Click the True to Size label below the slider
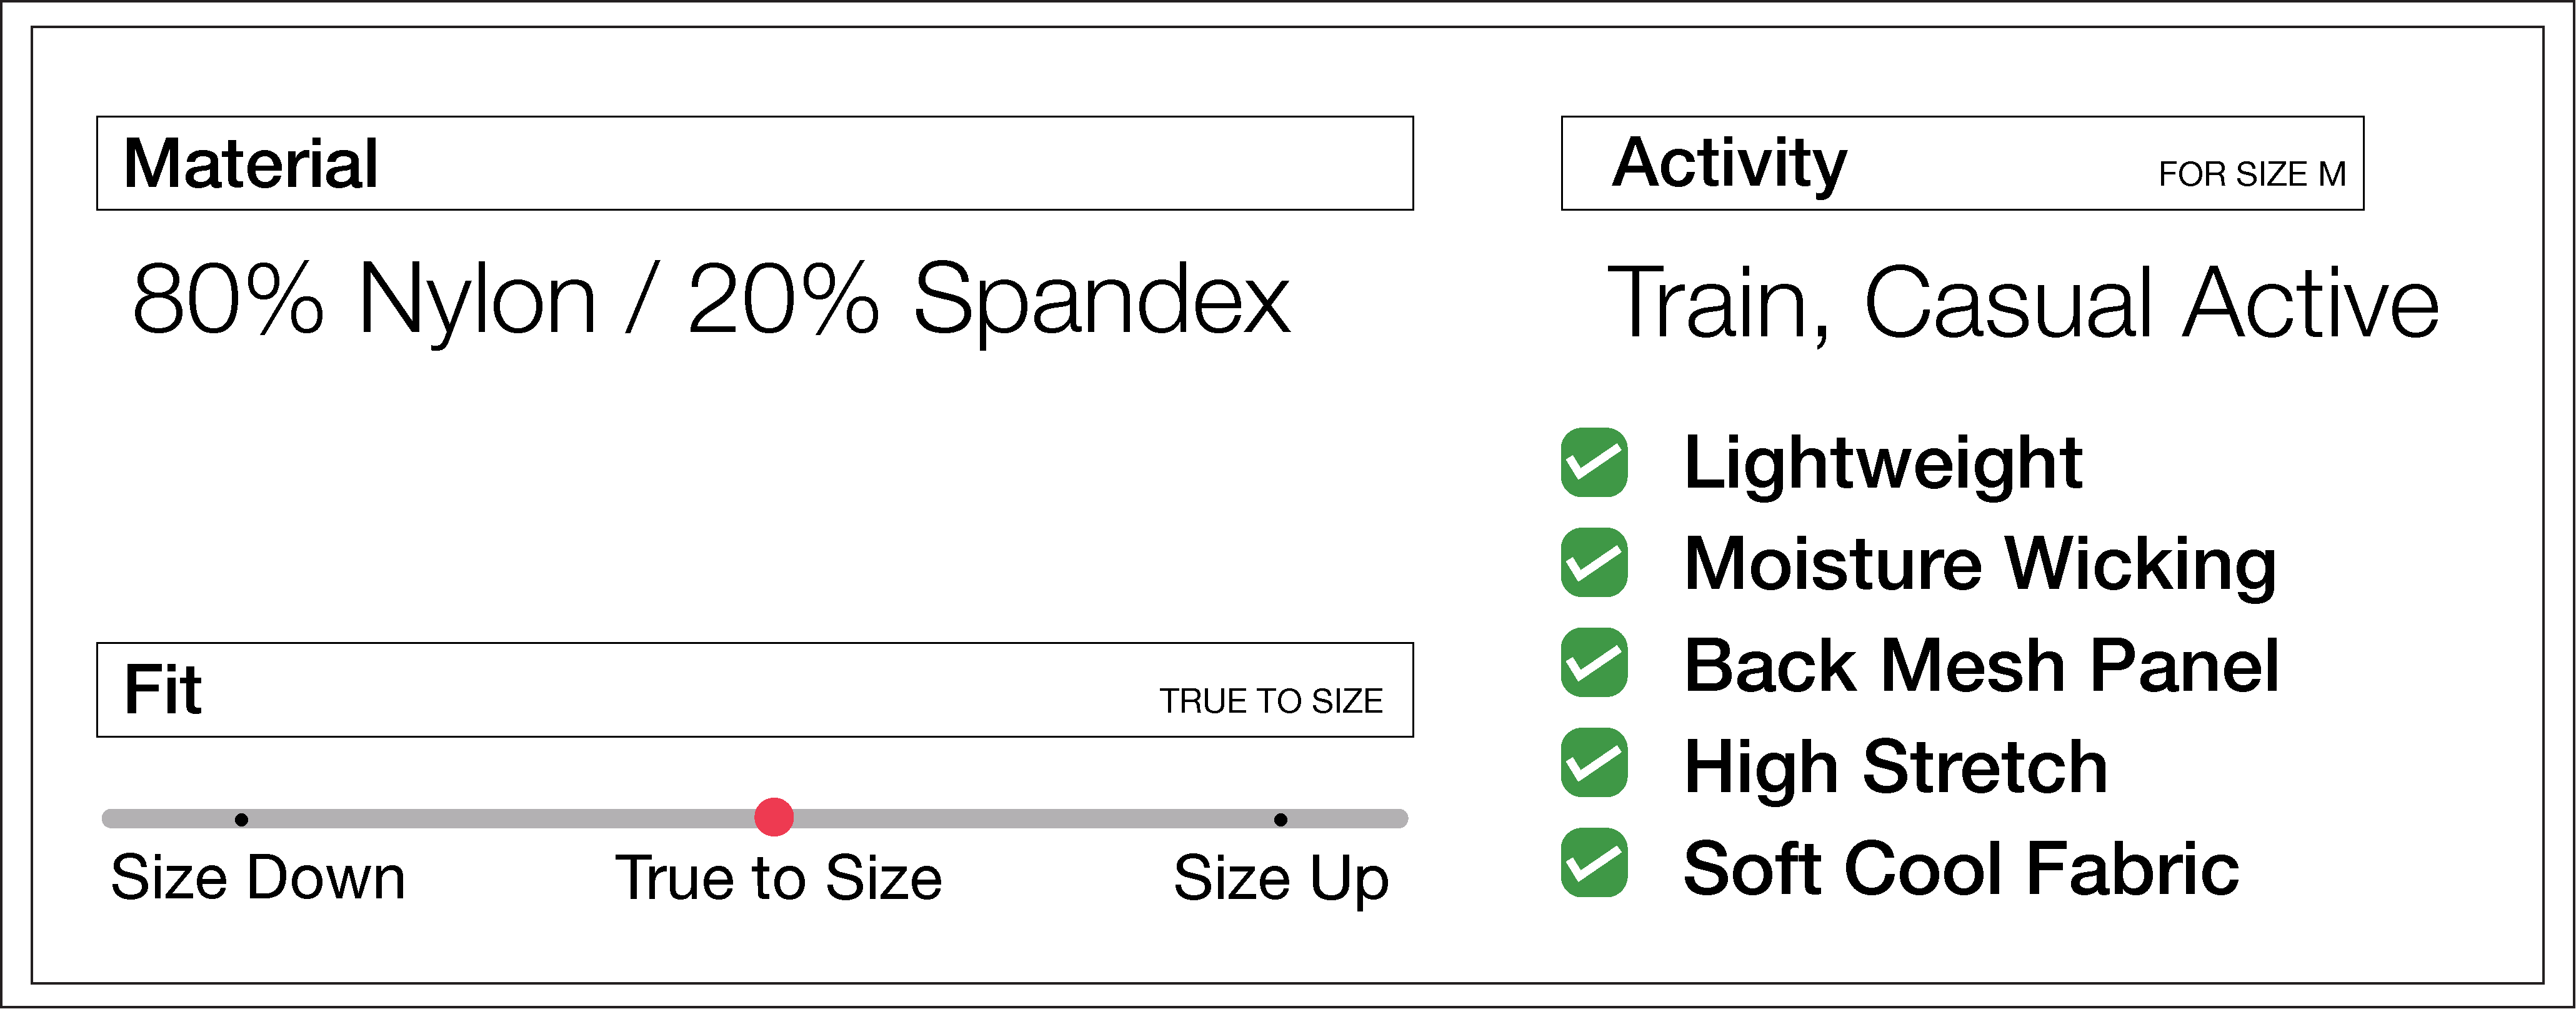This screenshot has width=2576, height=1009. coord(778,878)
